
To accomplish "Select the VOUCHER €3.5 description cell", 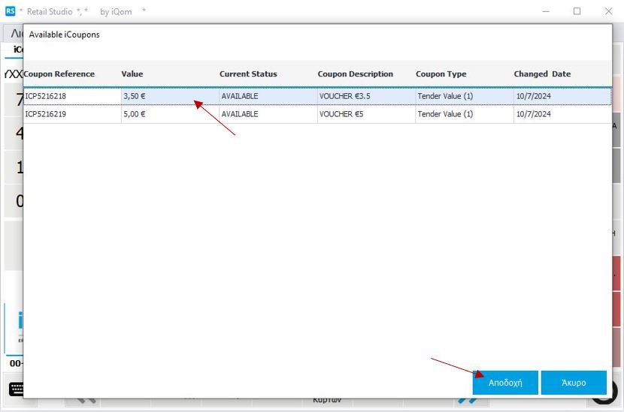I will [344, 96].
